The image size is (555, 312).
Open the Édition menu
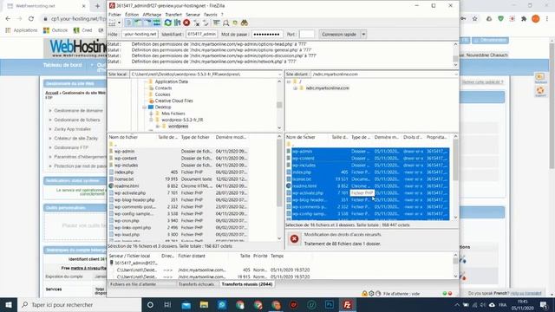[132, 15]
